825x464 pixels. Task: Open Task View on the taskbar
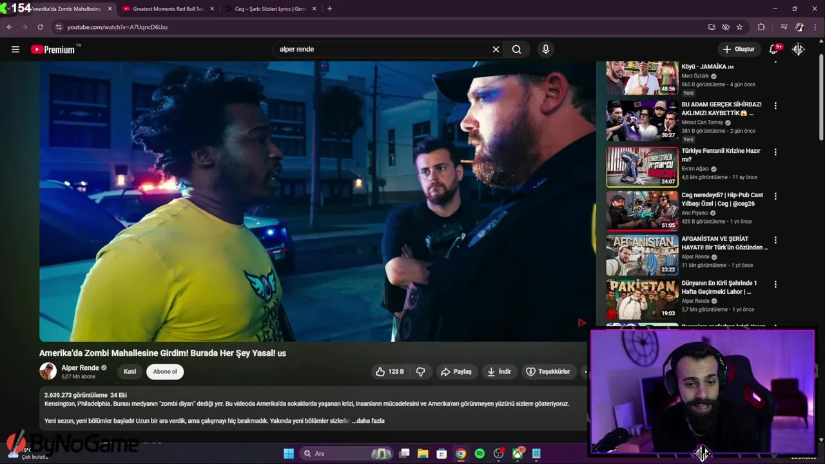click(x=404, y=454)
